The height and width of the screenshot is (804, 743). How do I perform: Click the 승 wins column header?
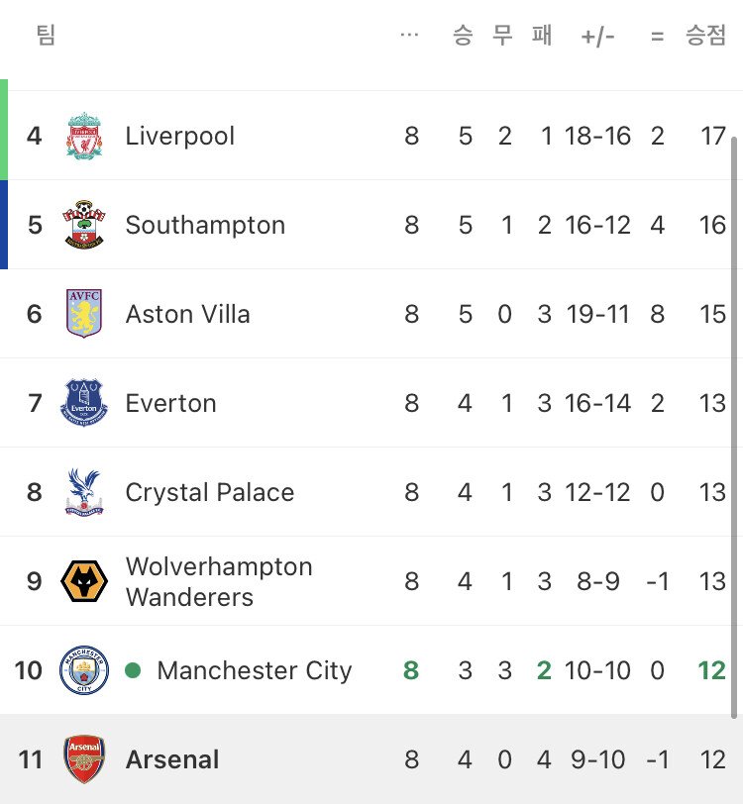463,37
